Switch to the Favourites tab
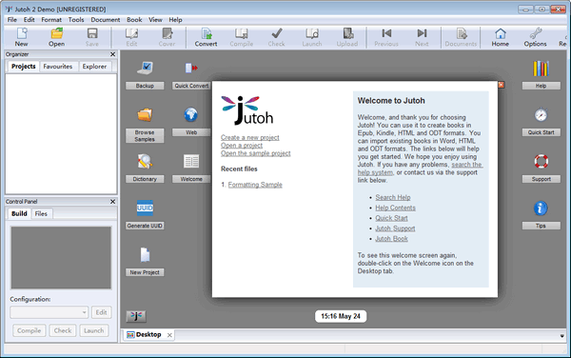The image size is (571, 358). 57,67
